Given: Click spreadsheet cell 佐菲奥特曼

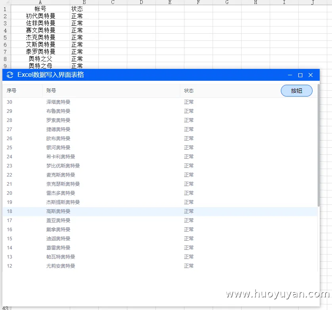Looking at the screenshot, I should [x=40, y=23].
